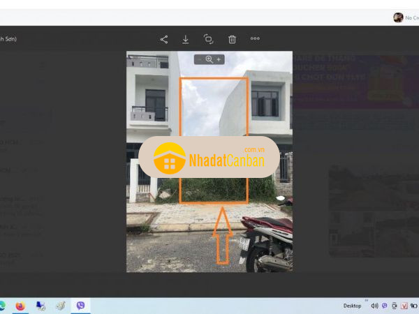
Task: Open the more options three-dot menu
Action: [255, 39]
